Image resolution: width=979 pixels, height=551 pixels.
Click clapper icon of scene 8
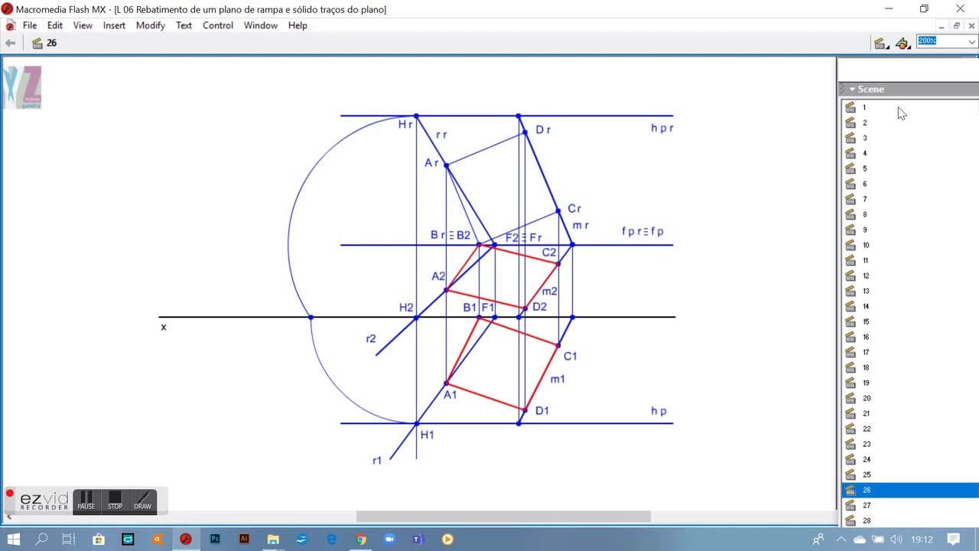pos(850,214)
